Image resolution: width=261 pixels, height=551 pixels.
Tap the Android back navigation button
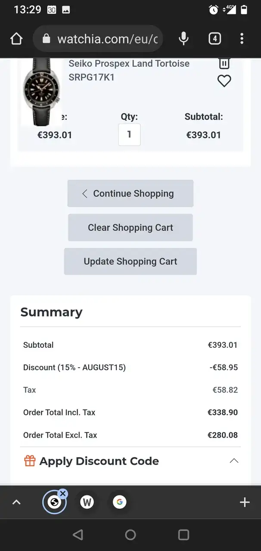[x=78, y=535]
